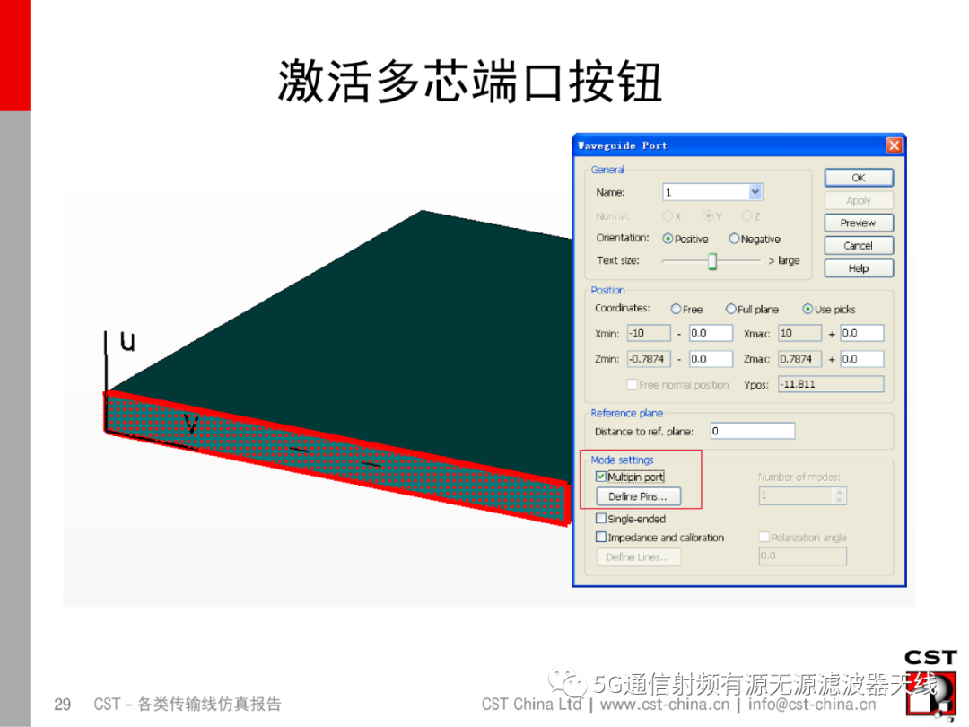Image resolution: width=969 pixels, height=727 pixels.
Task: Click the Preview button
Action: pyautogui.click(x=858, y=223)
